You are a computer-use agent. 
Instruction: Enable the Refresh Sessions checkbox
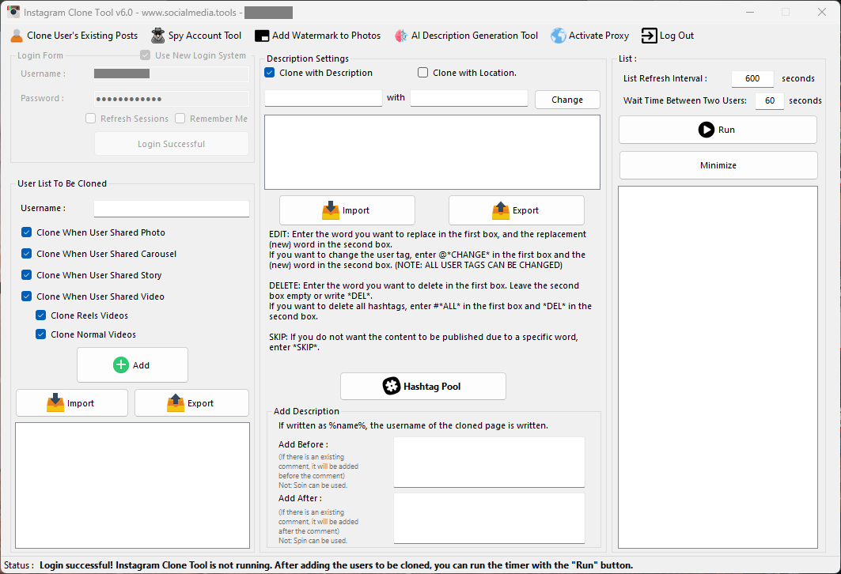(91, 119)
